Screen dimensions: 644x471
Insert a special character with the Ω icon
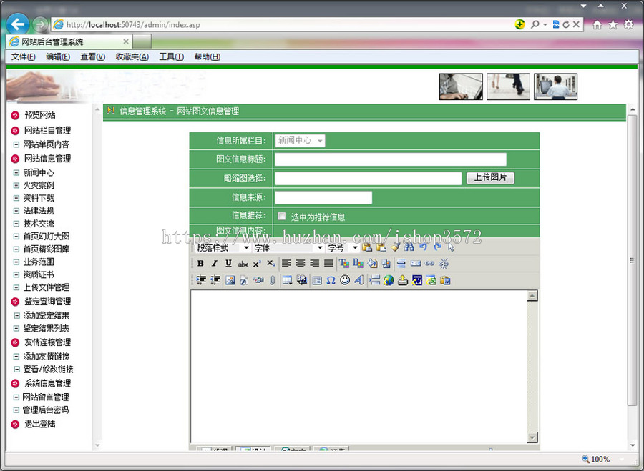(x=331, y=280)
